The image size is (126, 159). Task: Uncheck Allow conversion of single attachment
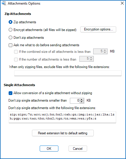pos(10,93)
